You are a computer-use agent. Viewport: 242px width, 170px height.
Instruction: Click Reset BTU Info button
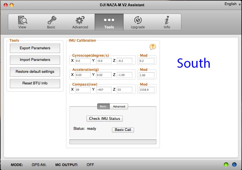tap(35, 84)
